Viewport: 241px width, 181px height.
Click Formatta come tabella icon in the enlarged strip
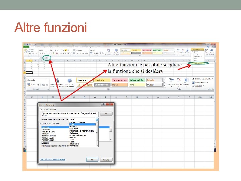coord(69,80)
